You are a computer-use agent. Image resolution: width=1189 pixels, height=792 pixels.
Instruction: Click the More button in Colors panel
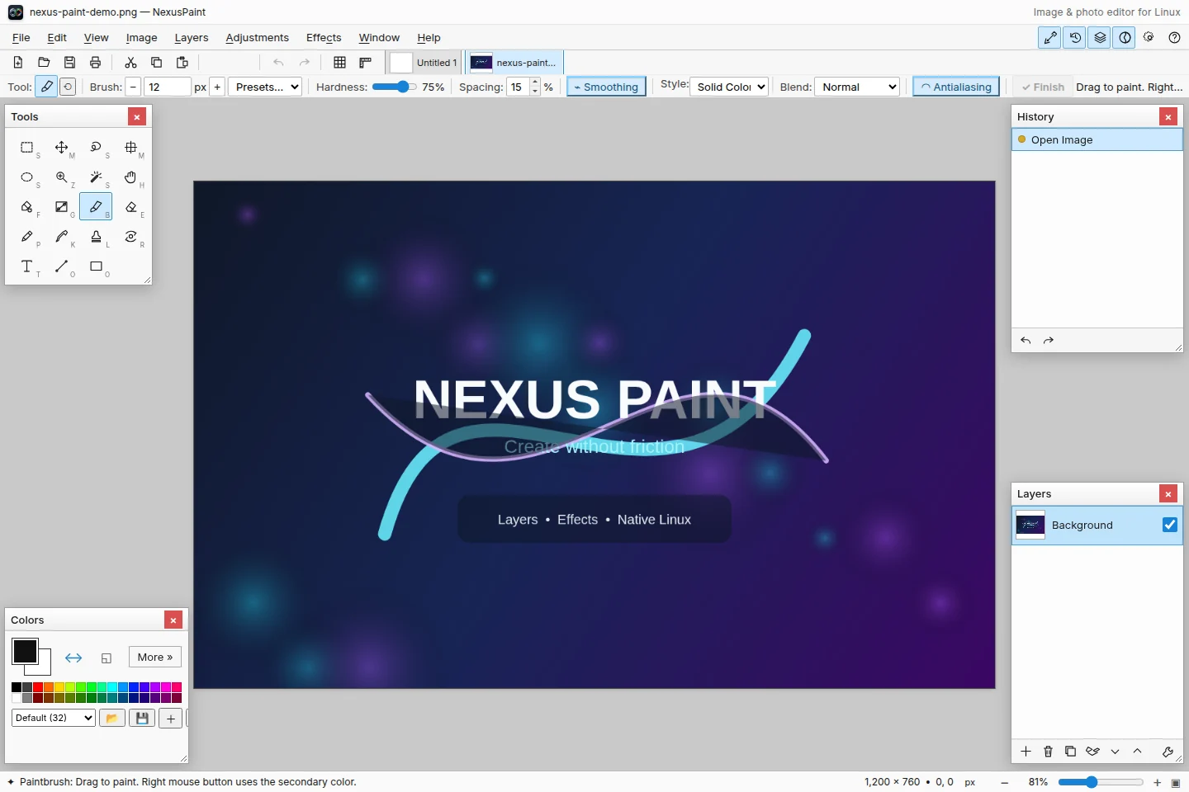pos(155,658)
